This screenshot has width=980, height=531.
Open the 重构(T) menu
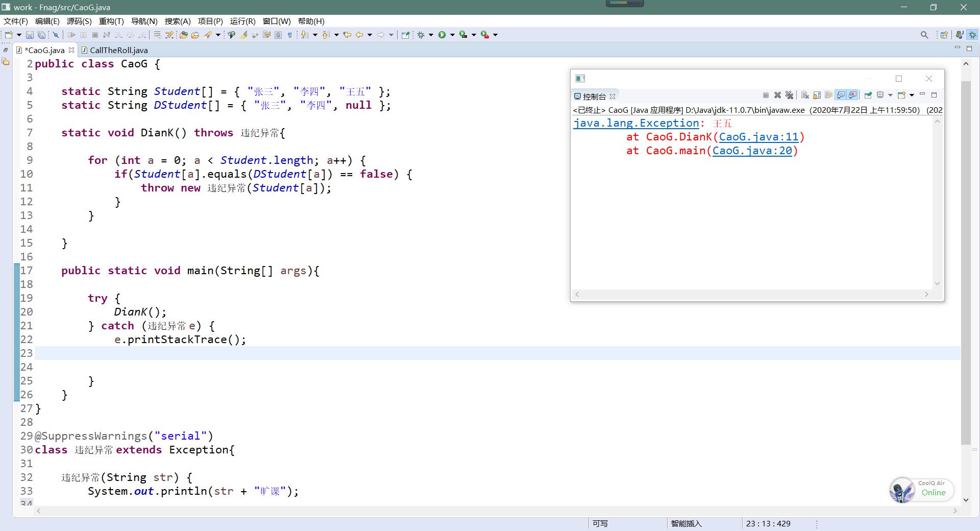coord(111,21)
